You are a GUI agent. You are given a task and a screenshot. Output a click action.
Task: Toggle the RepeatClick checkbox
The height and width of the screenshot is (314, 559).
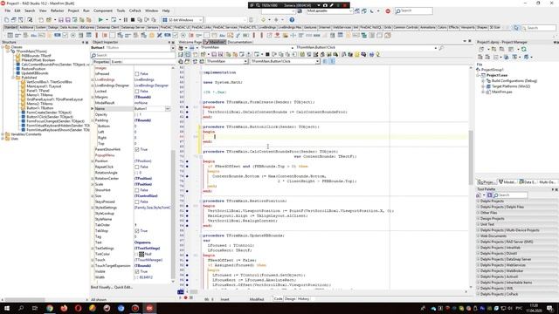coord(137,167)
